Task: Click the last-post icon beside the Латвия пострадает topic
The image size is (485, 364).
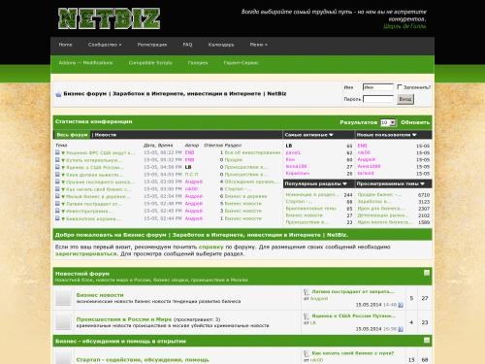Action: pos(307,292)
